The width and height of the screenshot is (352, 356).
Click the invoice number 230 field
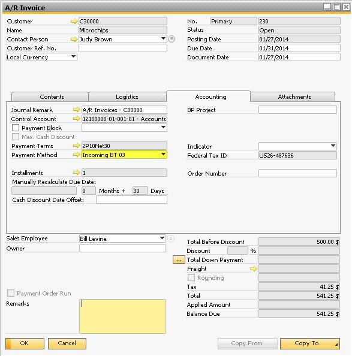click(299, 21)
